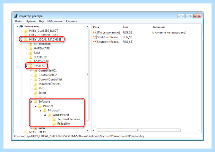Screen dimensions: 215x152
Task: Click the folder icon beside Terminal Services
Action: [54, 119]
